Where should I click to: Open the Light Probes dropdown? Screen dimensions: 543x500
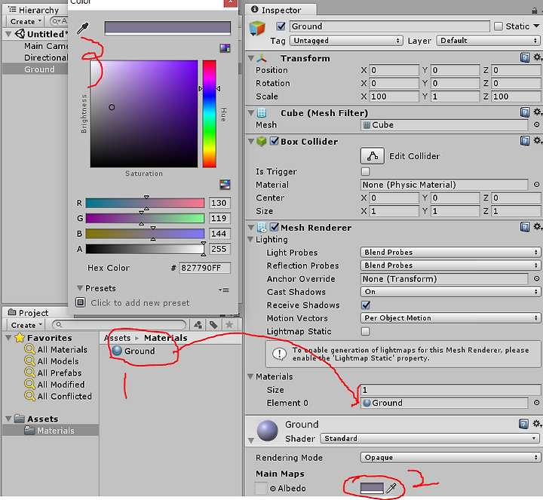coord(450,252)
